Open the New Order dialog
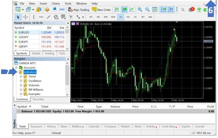 point(101,10)
